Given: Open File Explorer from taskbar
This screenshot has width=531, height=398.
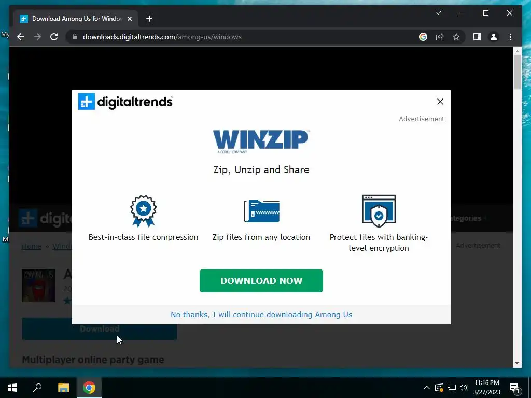Looking at the screenshot, I should (x=63, y=388).
